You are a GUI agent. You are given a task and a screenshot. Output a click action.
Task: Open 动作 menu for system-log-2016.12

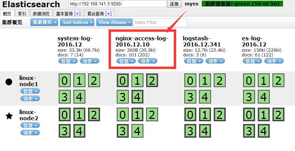pos(89,61)
